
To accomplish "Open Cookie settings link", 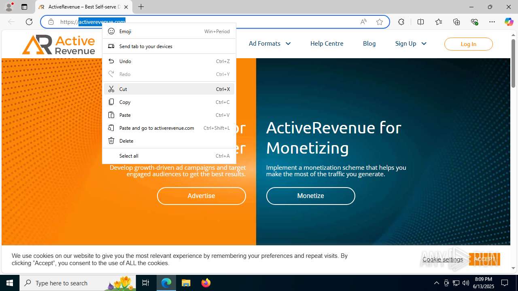I will [443, 259].
